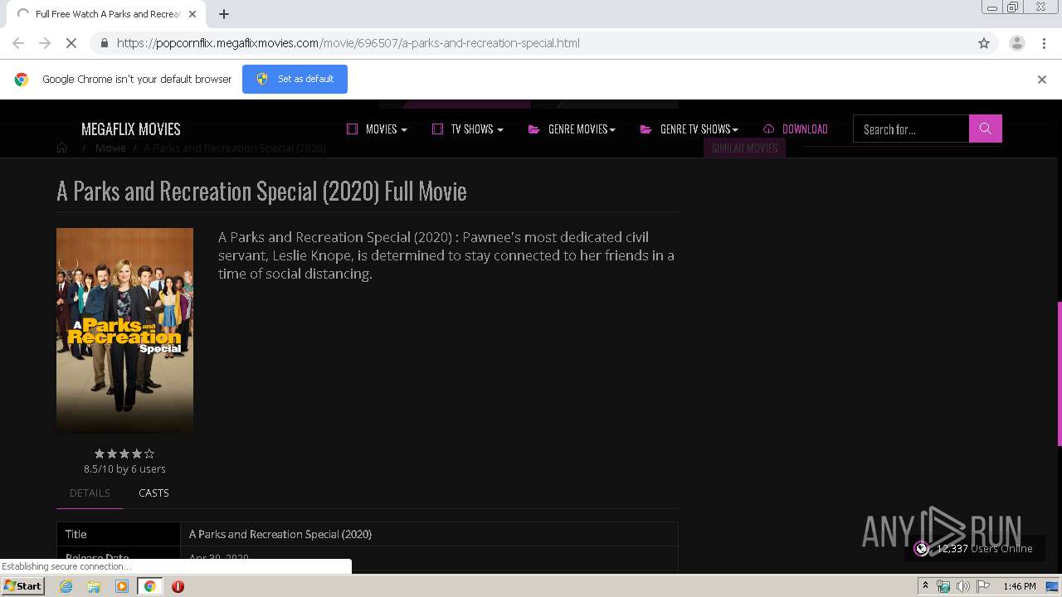1062x597 pixels.
Task: Expand GENRE MOVIES dropdown
Action: [x=572, y=129]
